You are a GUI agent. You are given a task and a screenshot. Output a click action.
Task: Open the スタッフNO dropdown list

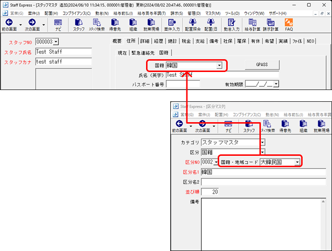(x=56, y=42)
